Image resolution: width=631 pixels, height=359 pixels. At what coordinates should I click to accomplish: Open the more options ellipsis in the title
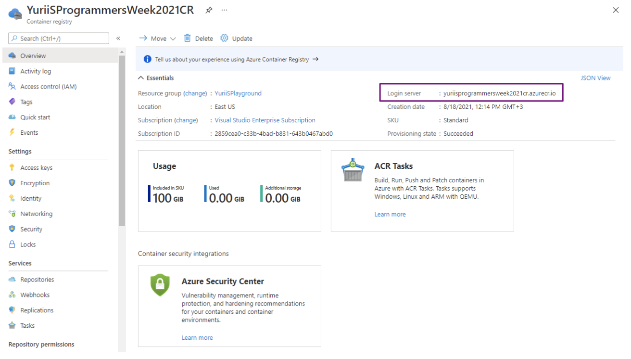224,10
